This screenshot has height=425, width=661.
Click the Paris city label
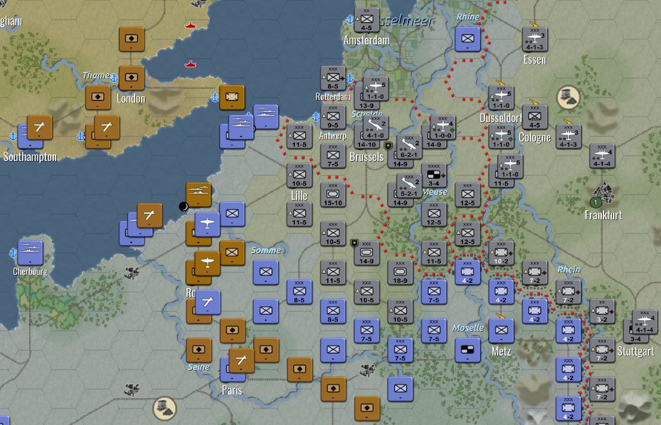pyautogui.click(x=232, y=390)
